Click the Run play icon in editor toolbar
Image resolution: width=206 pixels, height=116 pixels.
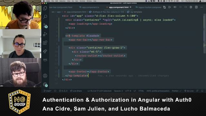click(170, 7)
